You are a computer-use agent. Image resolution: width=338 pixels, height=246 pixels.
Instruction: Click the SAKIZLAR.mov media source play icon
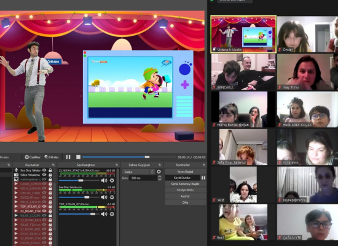[x=16, y=197]
